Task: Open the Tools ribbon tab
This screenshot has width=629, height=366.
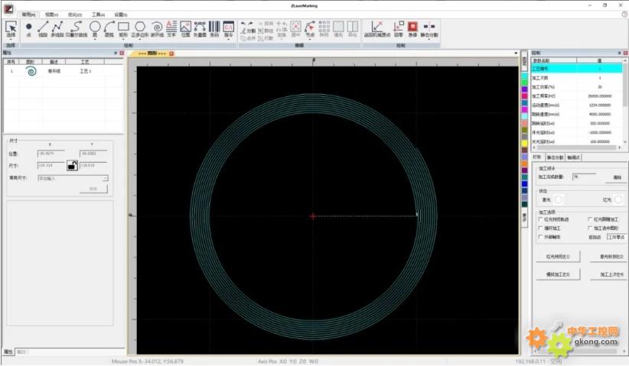Action: point(98,15)
